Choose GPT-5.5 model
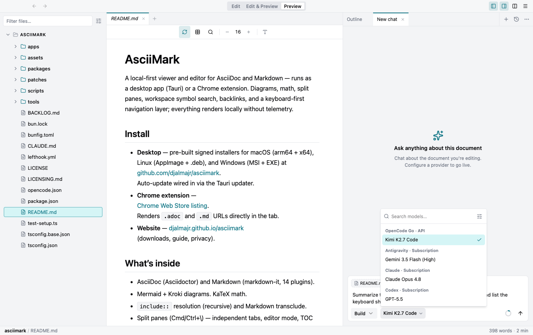The image size is (533, 335). (x=434, y=299)
